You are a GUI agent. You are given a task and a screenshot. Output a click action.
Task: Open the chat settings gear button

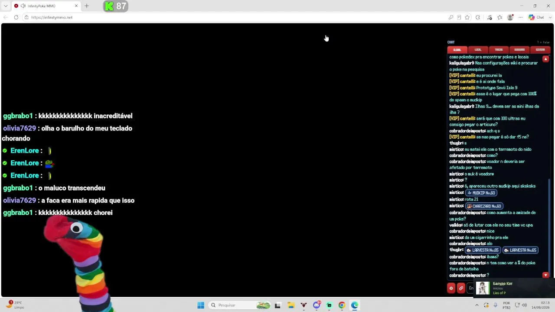tap(451, 288)
